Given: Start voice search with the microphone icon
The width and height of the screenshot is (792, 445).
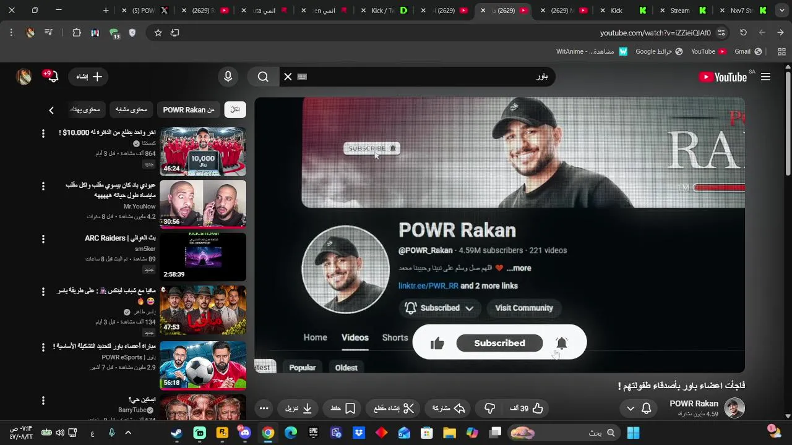Looking at the screenshot, I should click(x=228, y=77).
